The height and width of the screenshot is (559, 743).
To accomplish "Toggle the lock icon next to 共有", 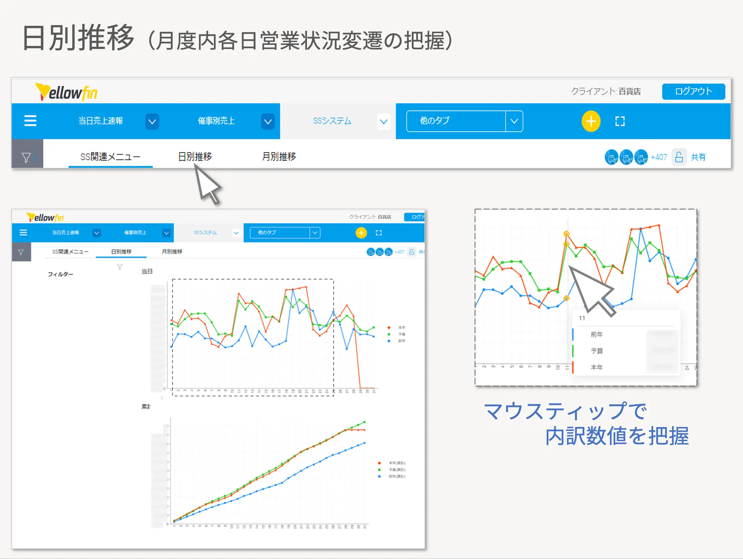I will 679,157.
